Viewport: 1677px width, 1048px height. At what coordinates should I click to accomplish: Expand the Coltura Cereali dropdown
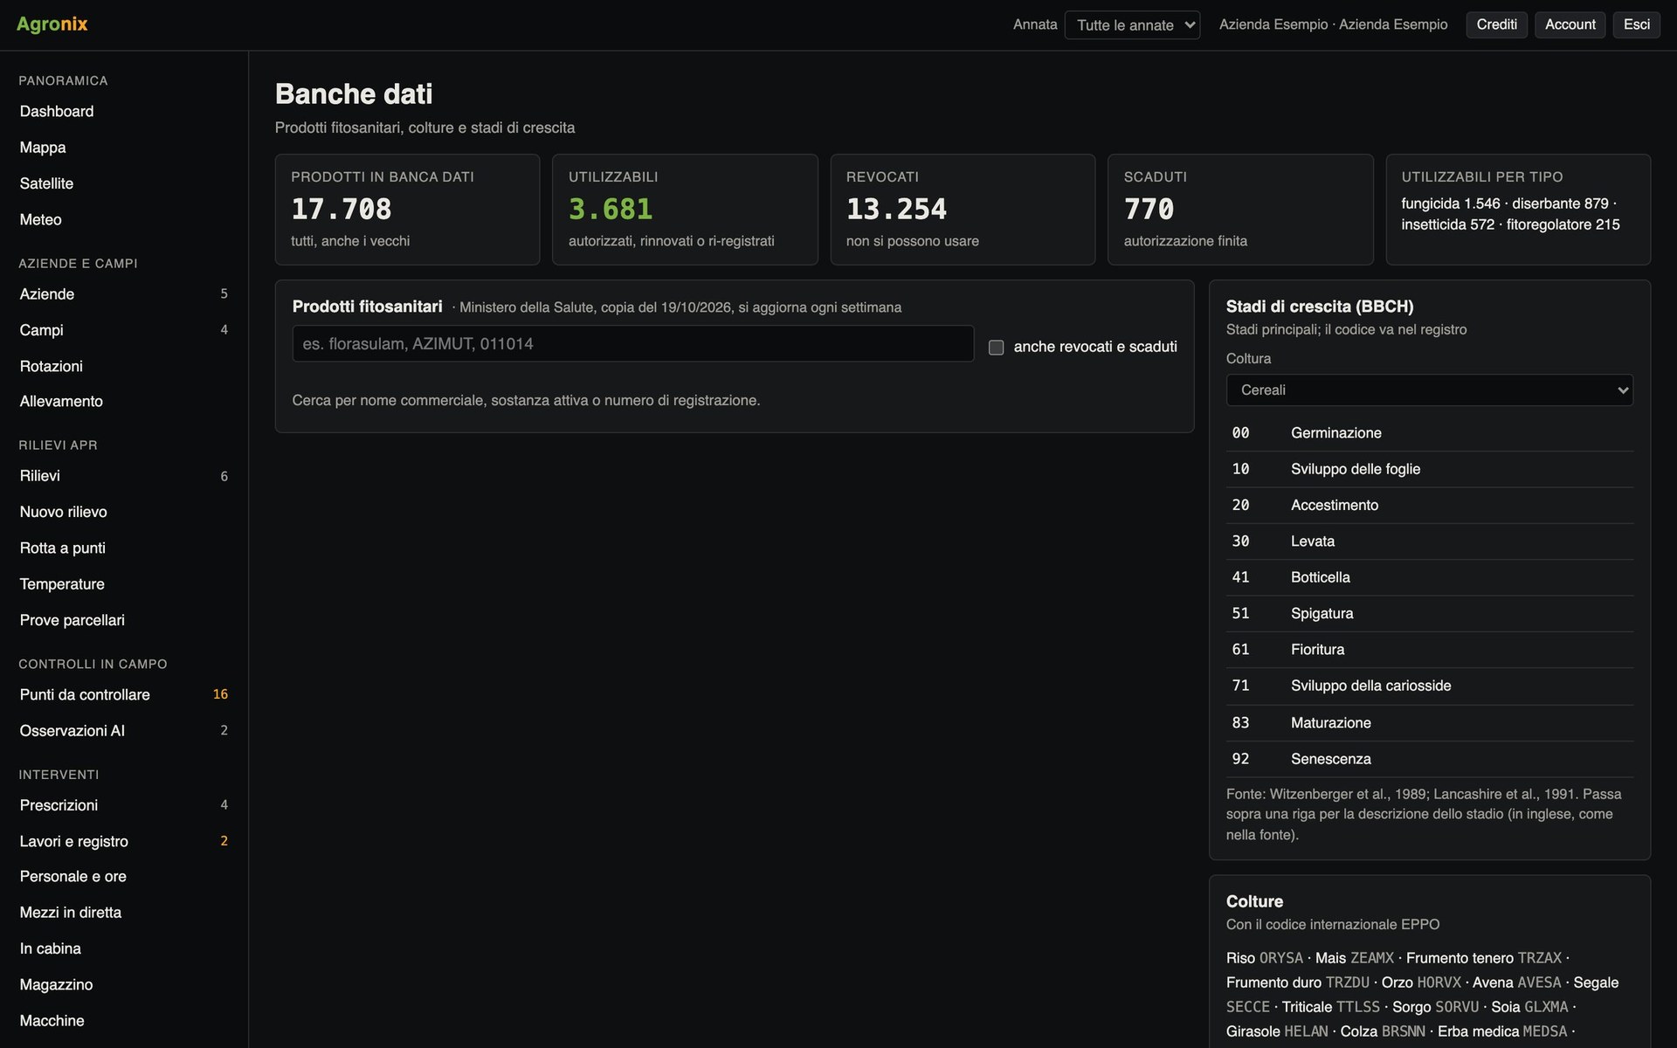click(x=1429, y=390)
